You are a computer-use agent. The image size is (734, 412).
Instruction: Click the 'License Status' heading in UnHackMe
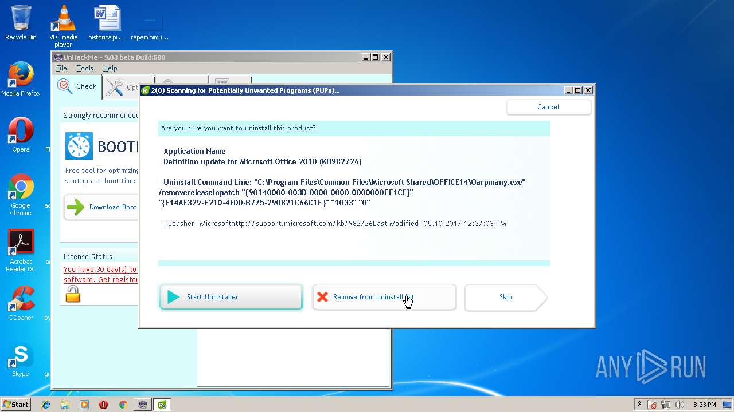pyautogui.click(x=88, y=257)
